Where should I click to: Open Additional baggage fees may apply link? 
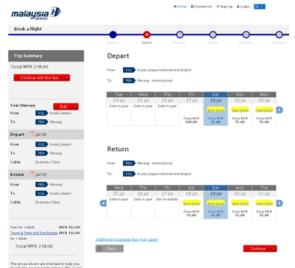pyautogui.click(x=127, y=239)
